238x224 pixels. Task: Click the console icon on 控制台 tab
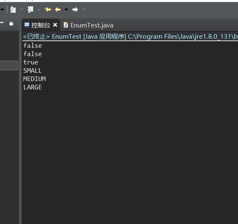(27, 25)
